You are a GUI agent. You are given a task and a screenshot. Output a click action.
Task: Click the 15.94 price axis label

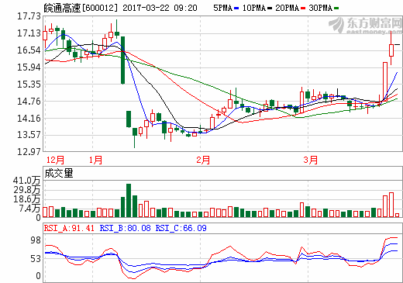coord(29,67)
